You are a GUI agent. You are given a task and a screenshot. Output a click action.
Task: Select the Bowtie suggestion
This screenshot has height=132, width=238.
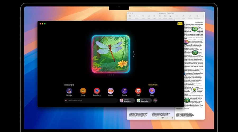[x=111, y=91]
